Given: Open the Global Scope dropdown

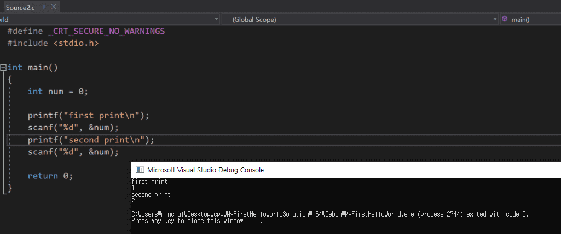Looking at the screenshot, I should [x=360, y=20].
